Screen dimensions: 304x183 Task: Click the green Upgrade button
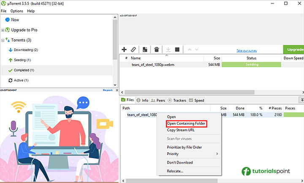click(x=294, y=50)
